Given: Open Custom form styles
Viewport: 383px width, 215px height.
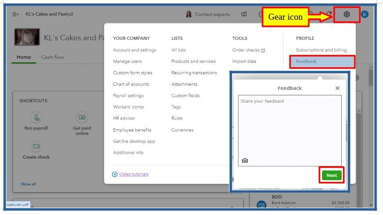Looking at the screenshot, I should click(133, 73).
